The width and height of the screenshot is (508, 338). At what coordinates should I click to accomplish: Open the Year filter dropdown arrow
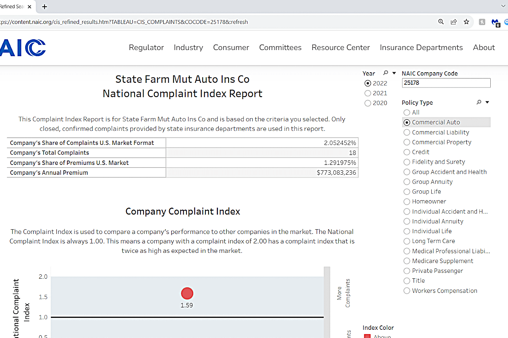[394, 73]
